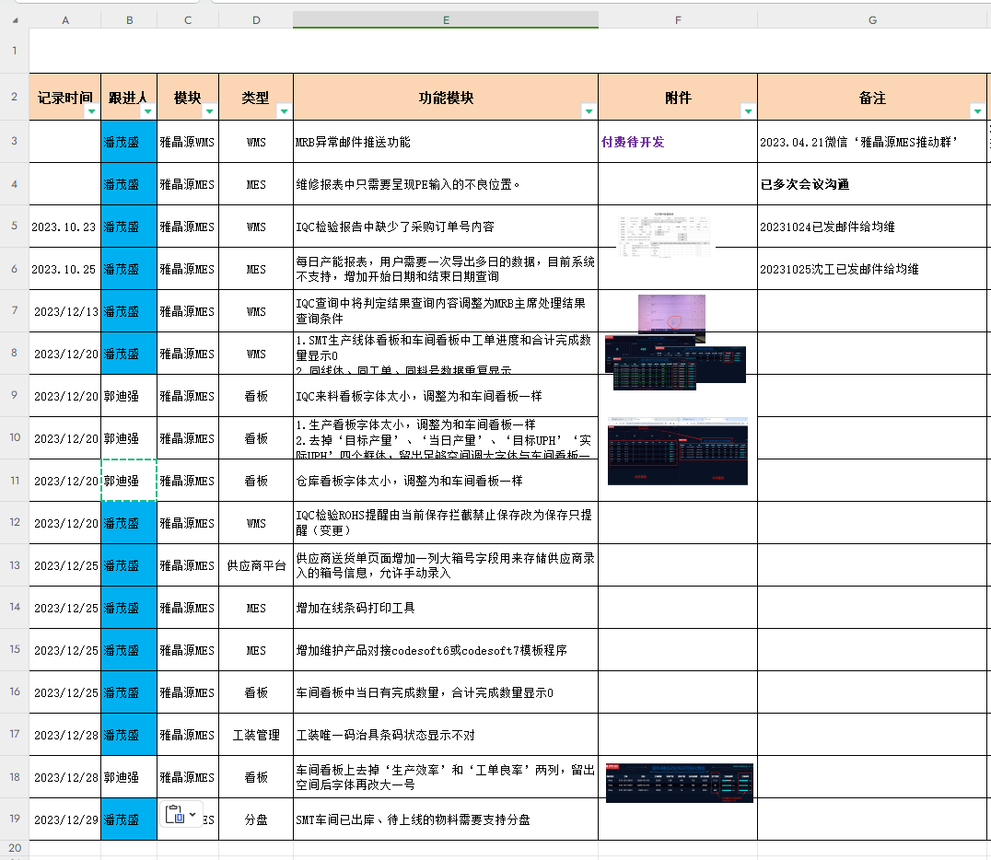
Task: Open the 备注 filter dropdown
Action: click(976, 111)
